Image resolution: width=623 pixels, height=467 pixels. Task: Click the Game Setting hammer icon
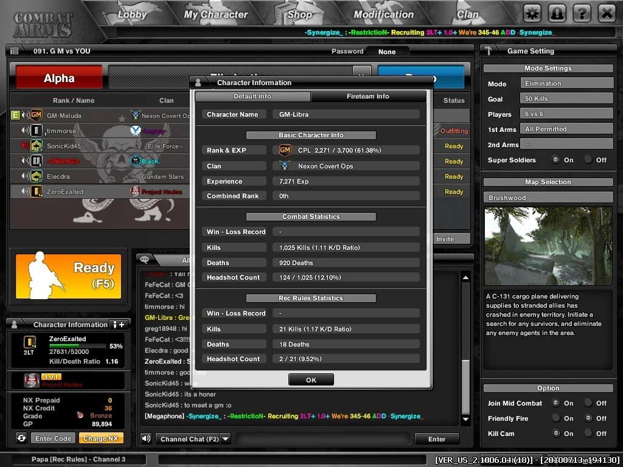tap(489, 51)
